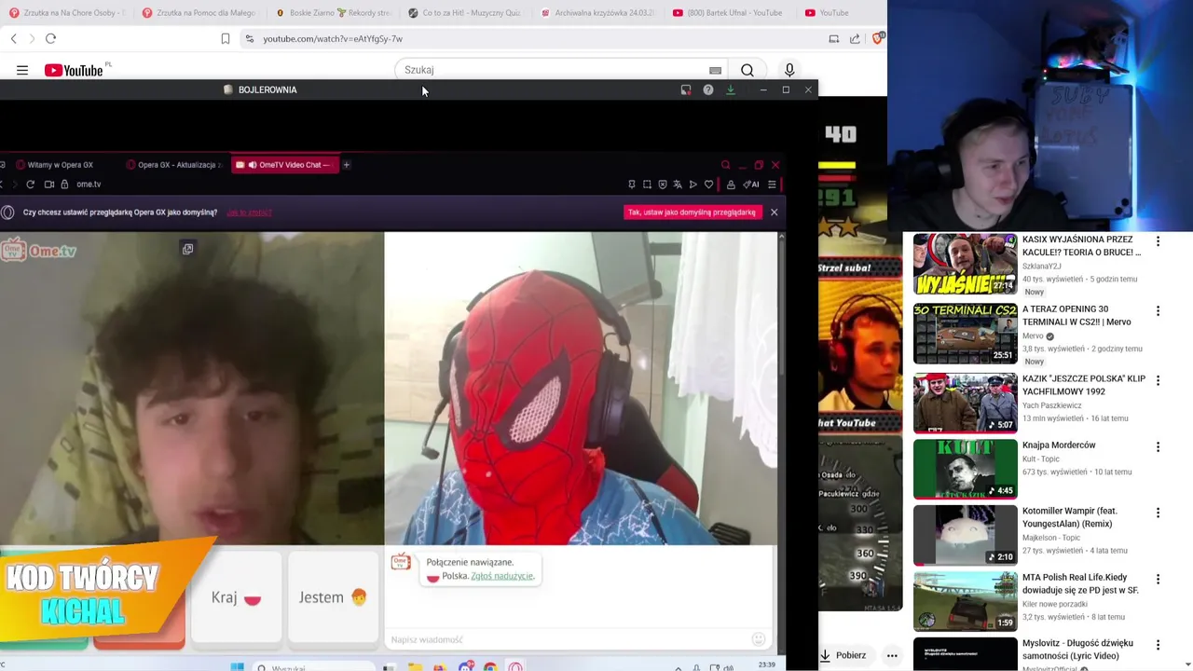Click the Jestem gender selector button
1193x671 pixels.
click(x=333, y=597)
